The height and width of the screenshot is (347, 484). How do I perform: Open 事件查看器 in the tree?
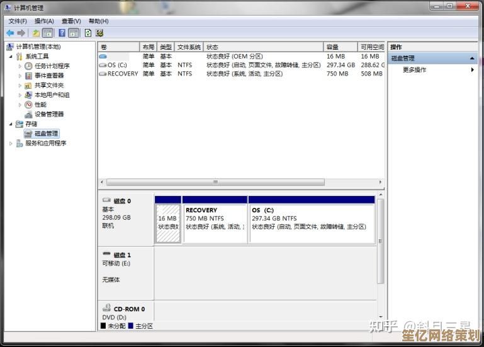(49, 76)
